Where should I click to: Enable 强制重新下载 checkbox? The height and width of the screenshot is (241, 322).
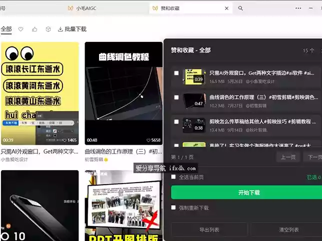(173, 208)
